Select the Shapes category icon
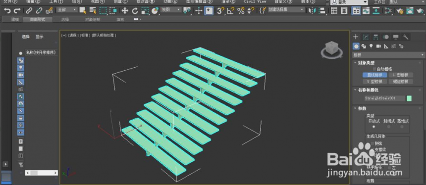 click(x=364, y=46)
